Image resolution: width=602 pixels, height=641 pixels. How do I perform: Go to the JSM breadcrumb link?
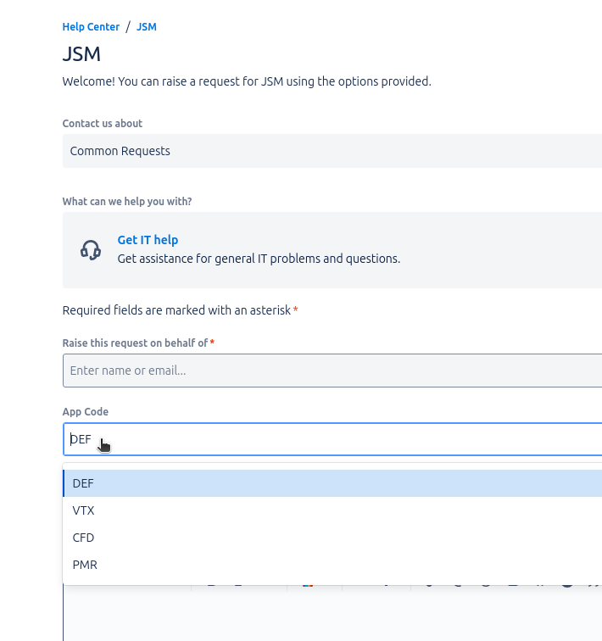[147, 27]
